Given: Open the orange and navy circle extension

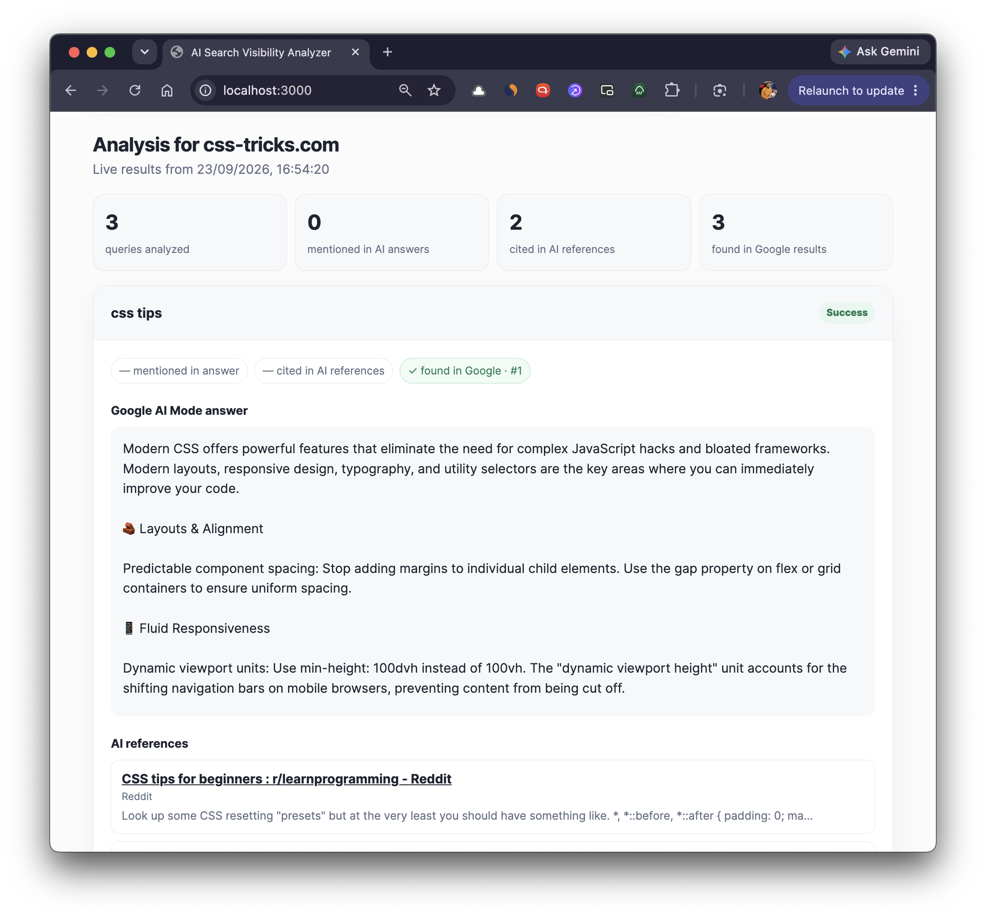Looking at the screenshot, I should [x=511, y=90].
